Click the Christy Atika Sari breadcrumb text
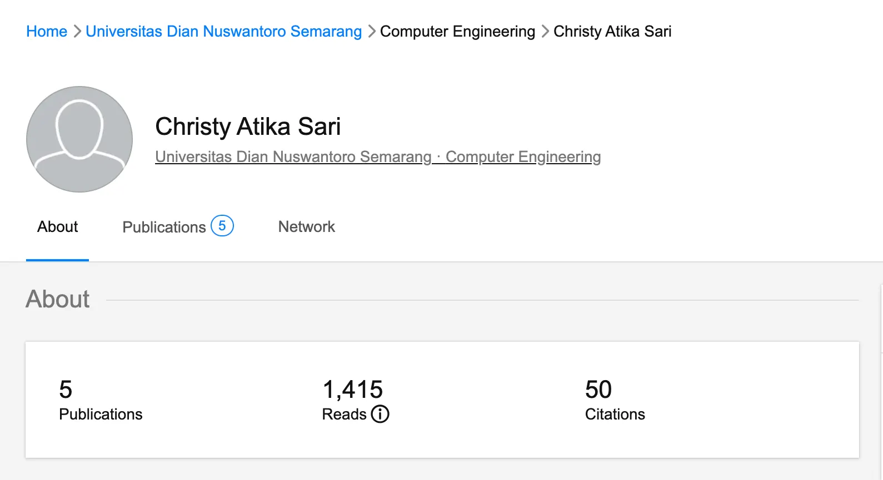Screen dimensions: 883x480 [612, 32]
